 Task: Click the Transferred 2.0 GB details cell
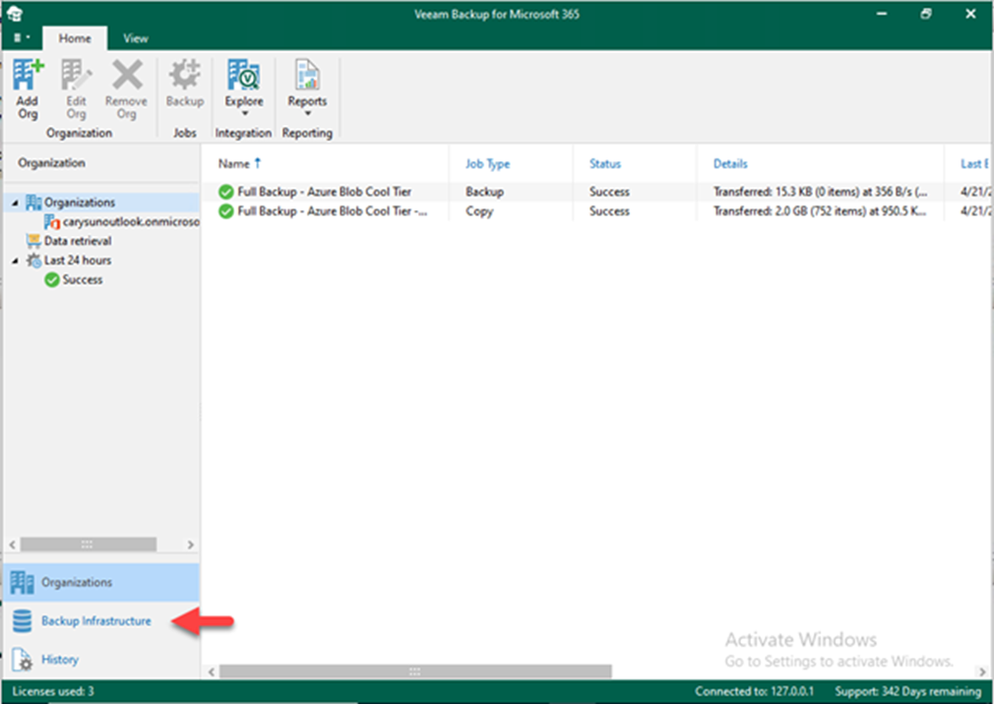click(x=820, y=211)
